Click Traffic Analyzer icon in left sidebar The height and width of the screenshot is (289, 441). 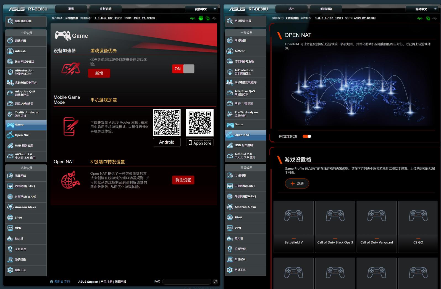click(10, 114)
